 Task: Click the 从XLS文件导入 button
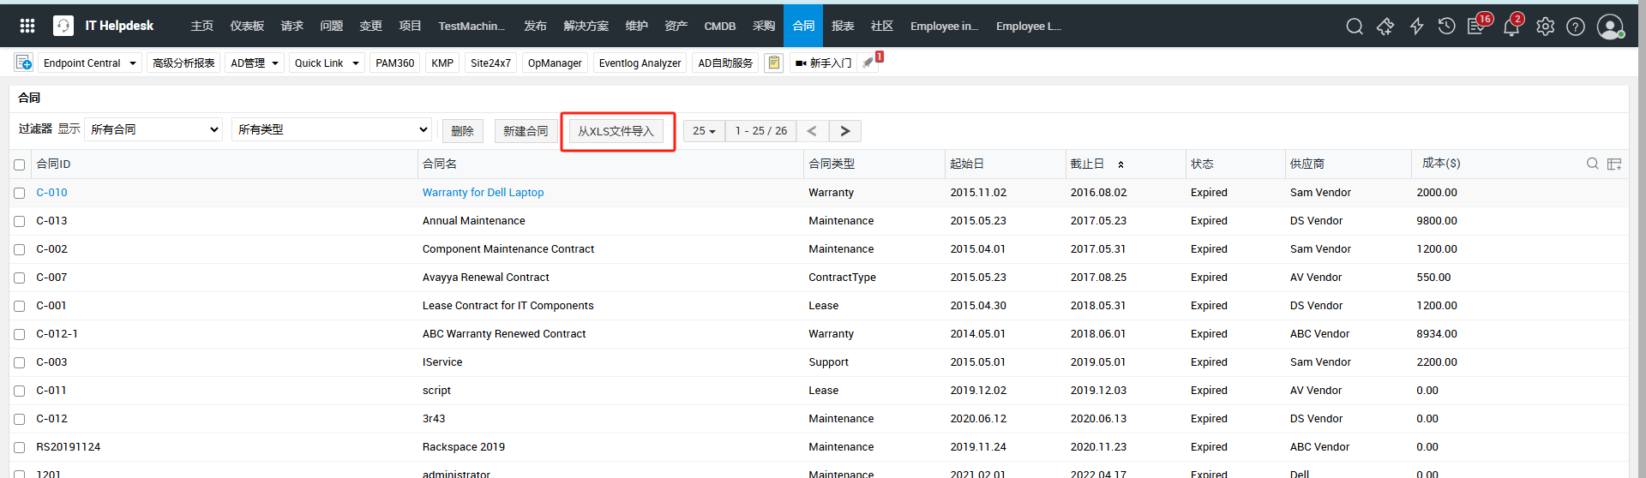tap(616, 131)
